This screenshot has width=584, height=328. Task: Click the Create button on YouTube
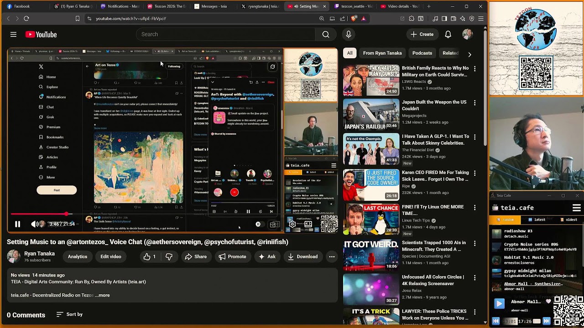[422, 34]
